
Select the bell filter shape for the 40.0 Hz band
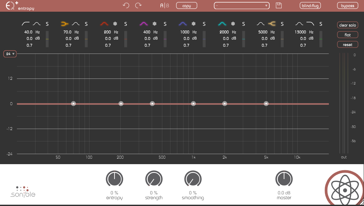click(x=36, y=24)
